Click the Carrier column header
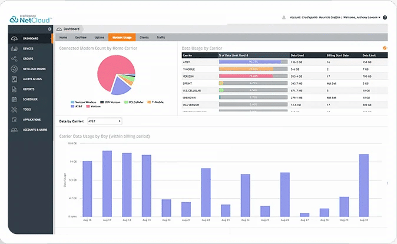 (x=188, y=55)
